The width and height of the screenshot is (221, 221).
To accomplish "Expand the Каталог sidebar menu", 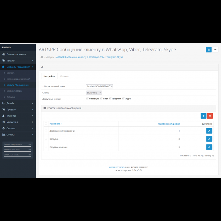I will pos(18,61).
